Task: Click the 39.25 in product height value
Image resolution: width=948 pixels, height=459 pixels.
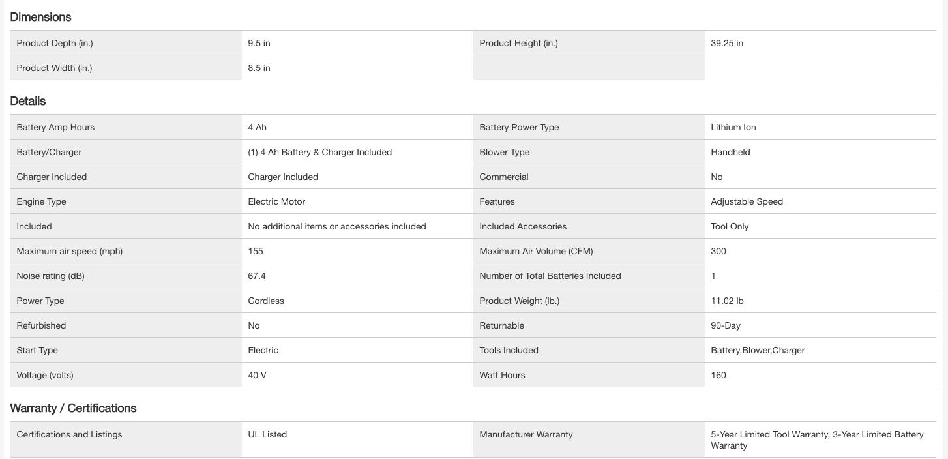Action: (727, 44)
